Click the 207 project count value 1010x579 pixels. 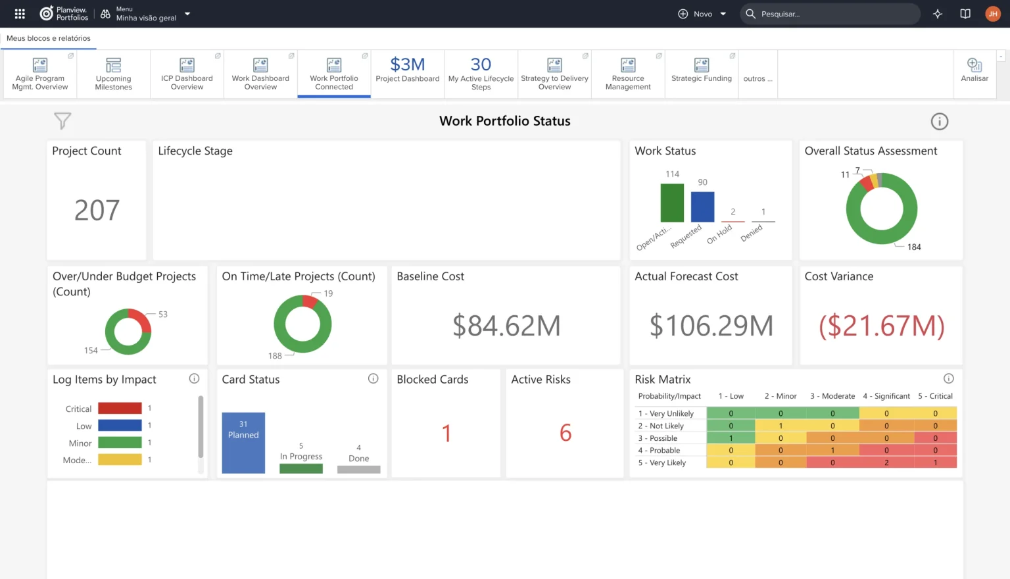tap(97, 211)
